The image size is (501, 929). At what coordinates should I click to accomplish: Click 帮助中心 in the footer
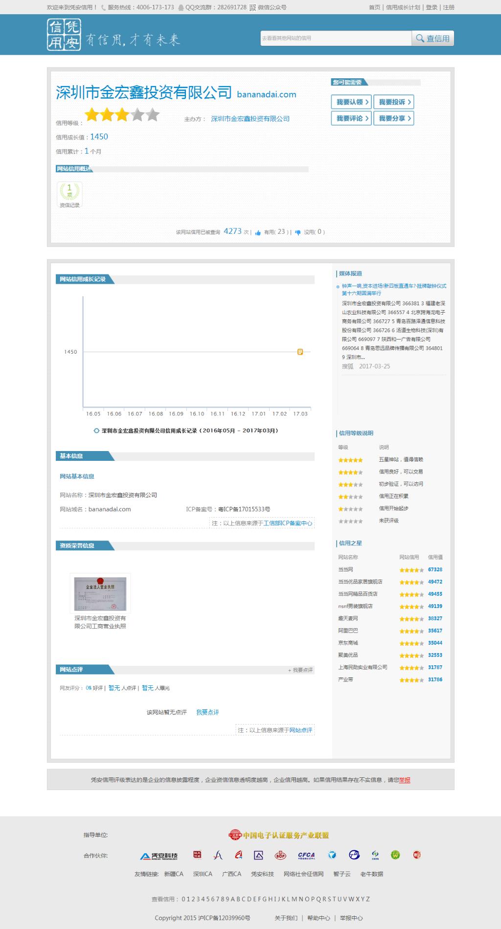319,918
